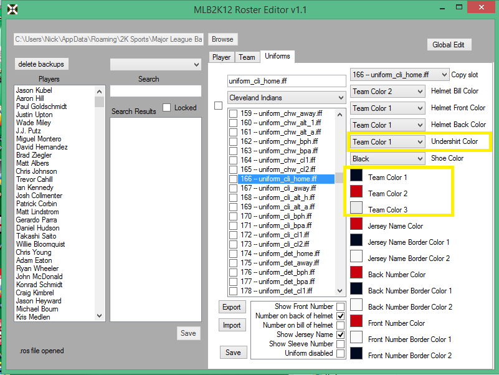Open the dropdown above Search label
This screenshot has width=499, height=375.
[156, 65]
